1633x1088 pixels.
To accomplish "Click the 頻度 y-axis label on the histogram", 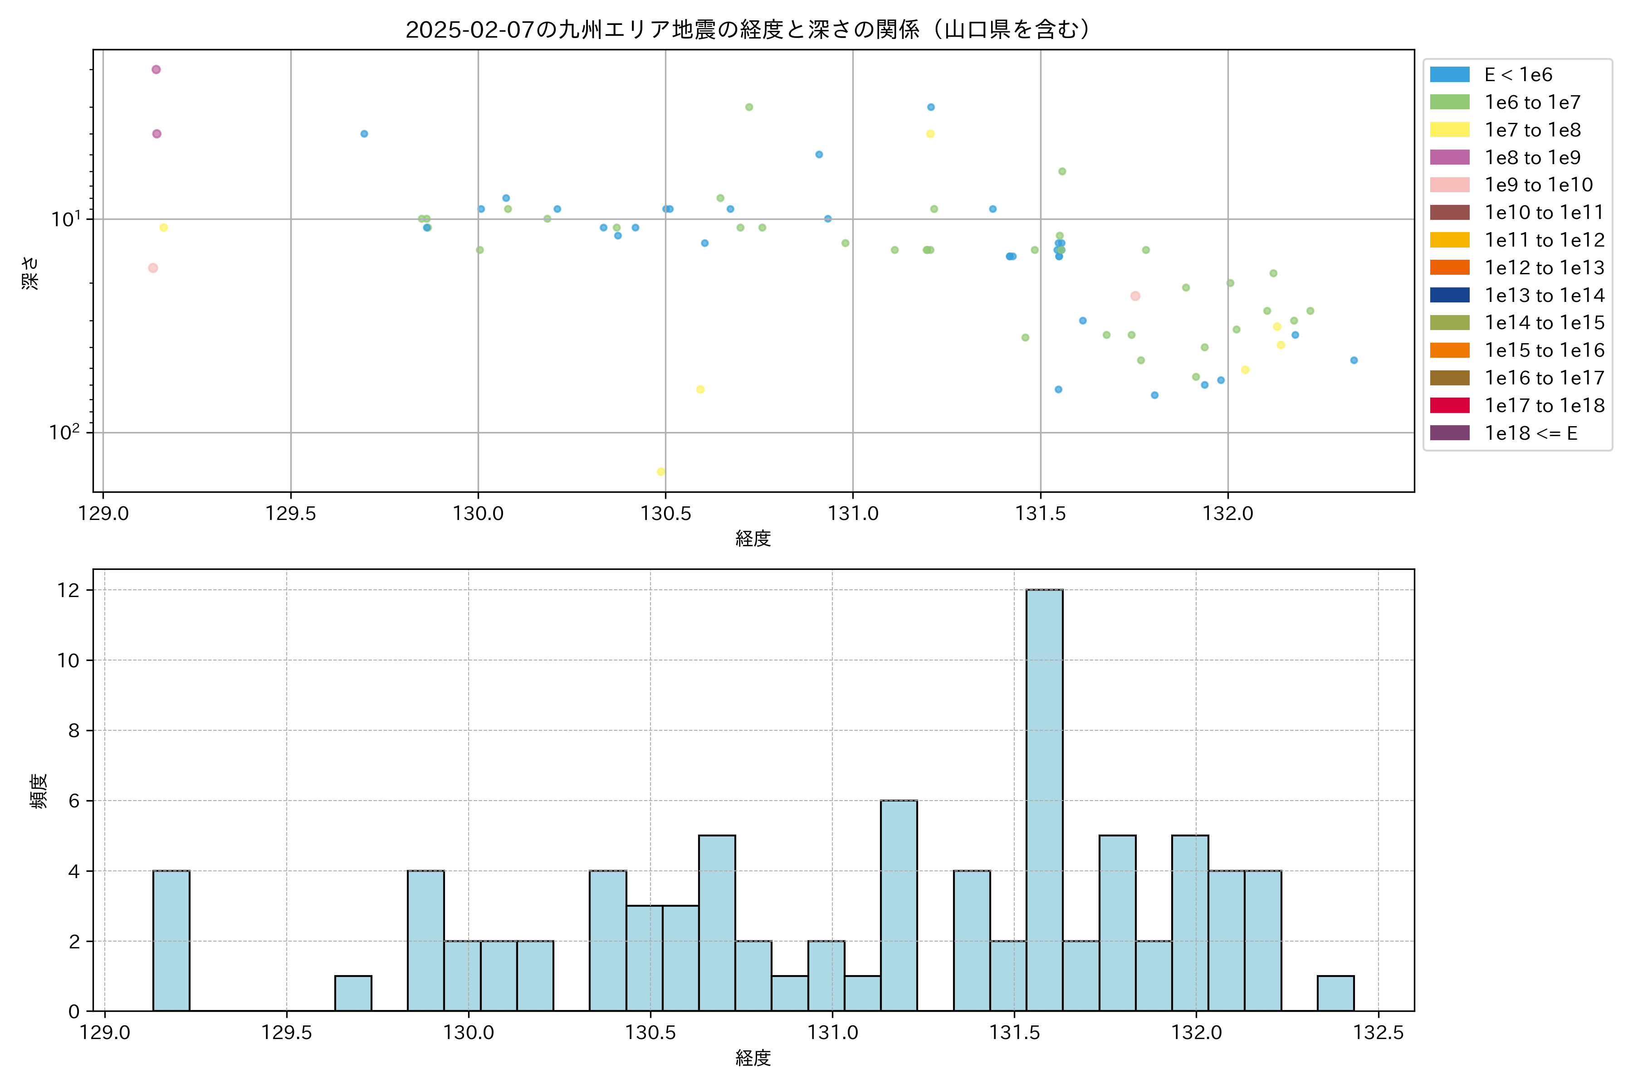I will pyautogui.click(x=39, y=791).
